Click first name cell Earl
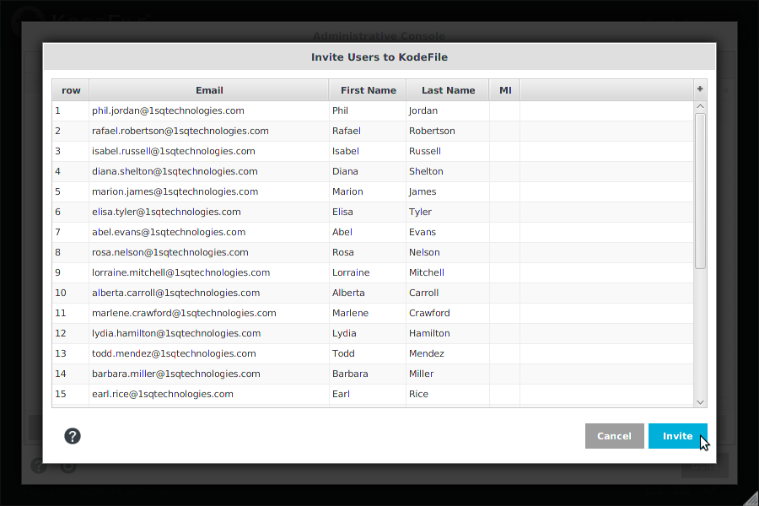Viewport: 759px width, 506px height. (368, 394)
